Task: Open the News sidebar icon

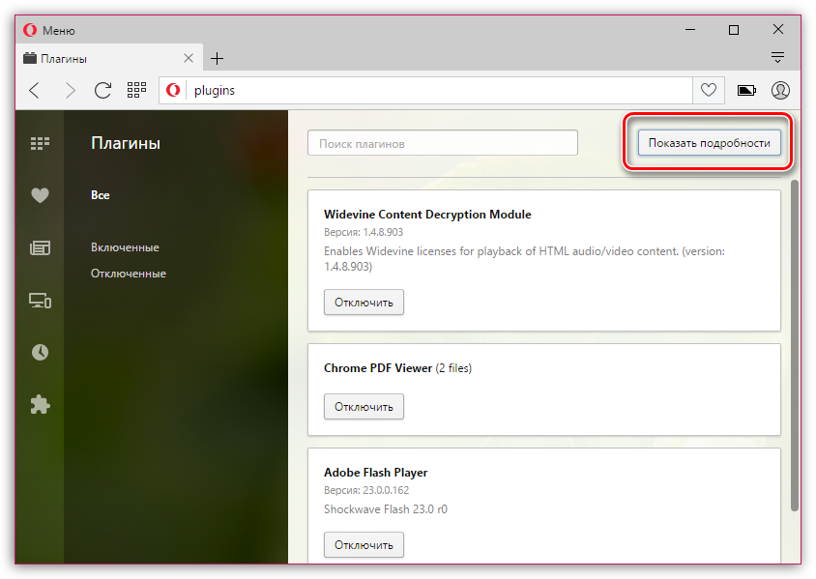Action: (40, 248)
